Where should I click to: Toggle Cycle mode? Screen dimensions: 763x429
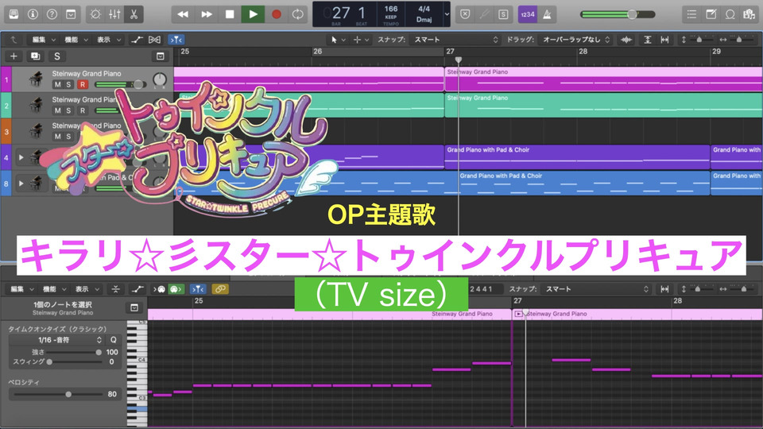click(x=298, y=14)
